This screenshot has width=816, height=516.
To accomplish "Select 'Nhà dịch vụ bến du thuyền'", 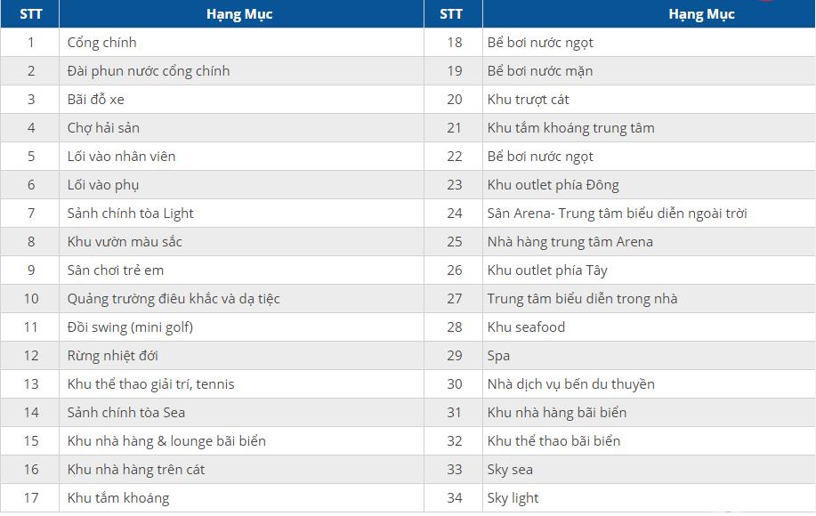I will click(x=571, y=384).
